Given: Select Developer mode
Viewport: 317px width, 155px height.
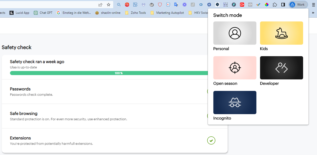Looking at the screenshot, I should (281, 68).
